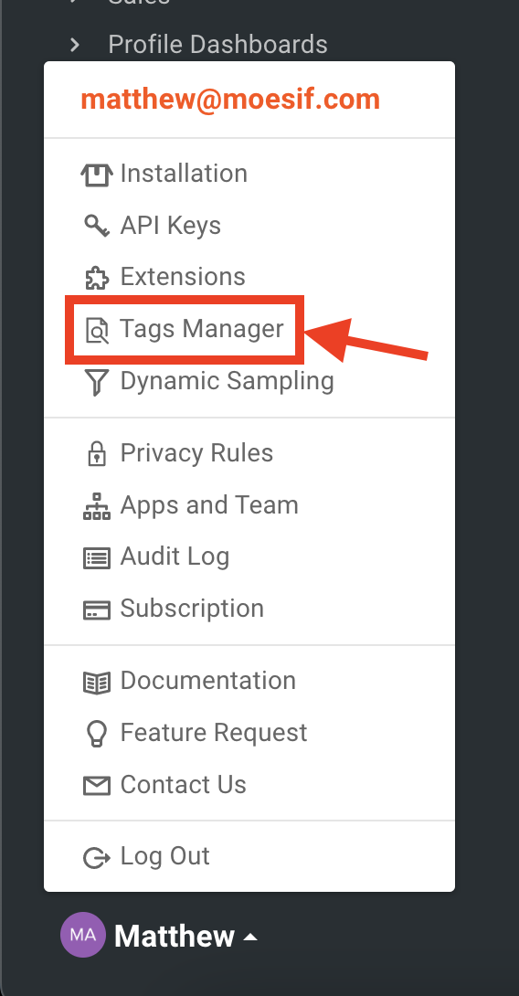Click the Dynamic Sampling funnel icon
Screen dimensions: 519x996
point(97,382)
